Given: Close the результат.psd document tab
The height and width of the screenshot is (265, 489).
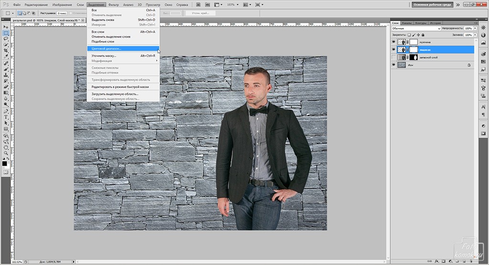Looking at the screenshot, I should coord(83,20).
